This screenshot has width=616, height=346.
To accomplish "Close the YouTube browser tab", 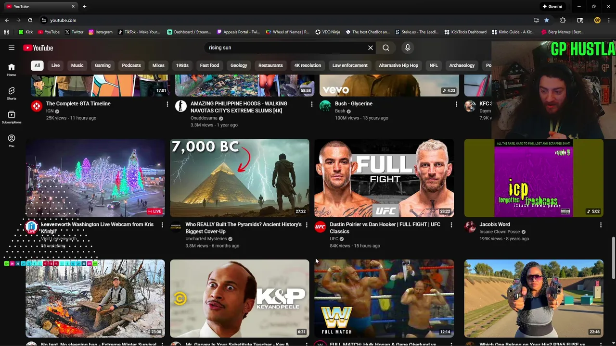I will click(73, 6).
